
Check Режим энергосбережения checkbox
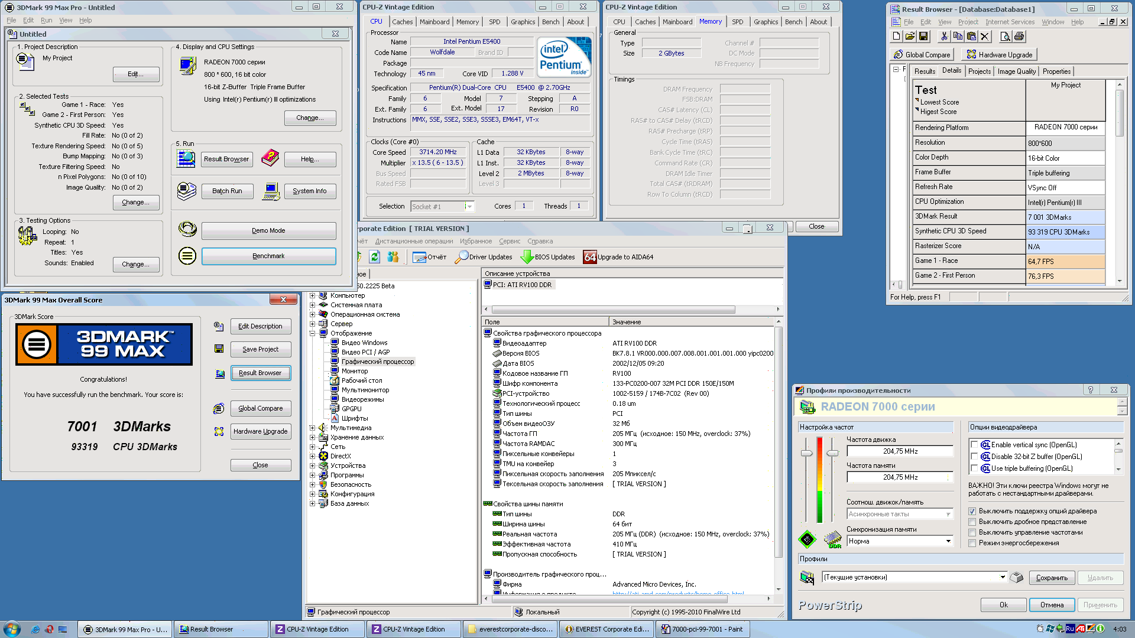[x=972, y=543]
